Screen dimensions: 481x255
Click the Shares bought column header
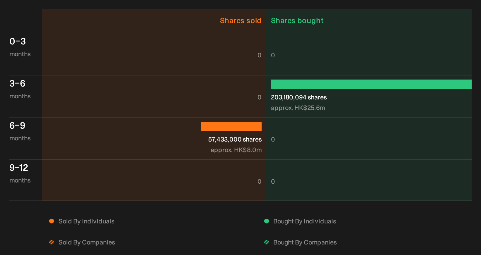[297, 21]
